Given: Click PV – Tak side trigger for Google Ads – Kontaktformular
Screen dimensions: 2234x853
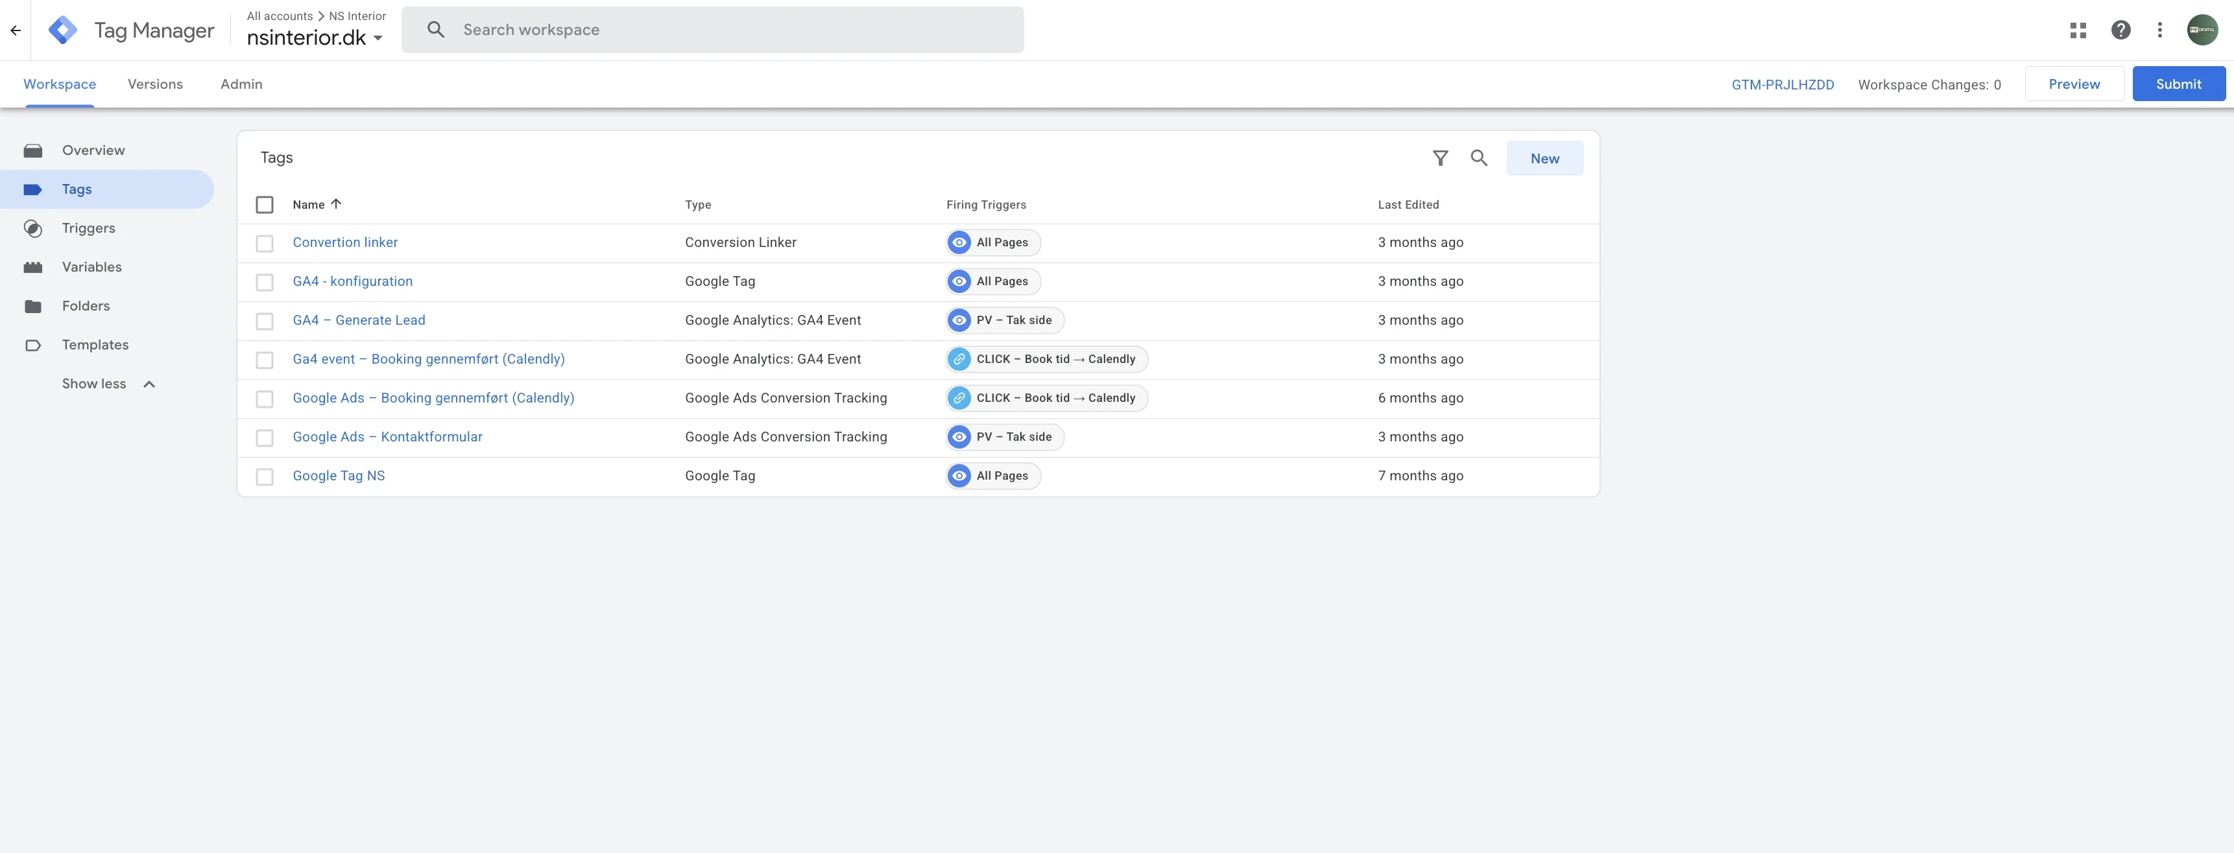Looking at the screenshot, I should click(1005, 437).
